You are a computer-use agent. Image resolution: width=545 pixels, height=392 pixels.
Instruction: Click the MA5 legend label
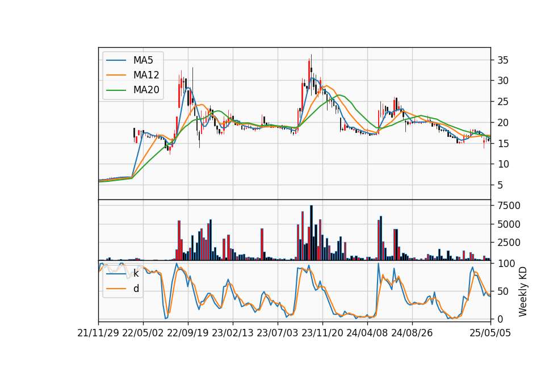coord(143,60)
